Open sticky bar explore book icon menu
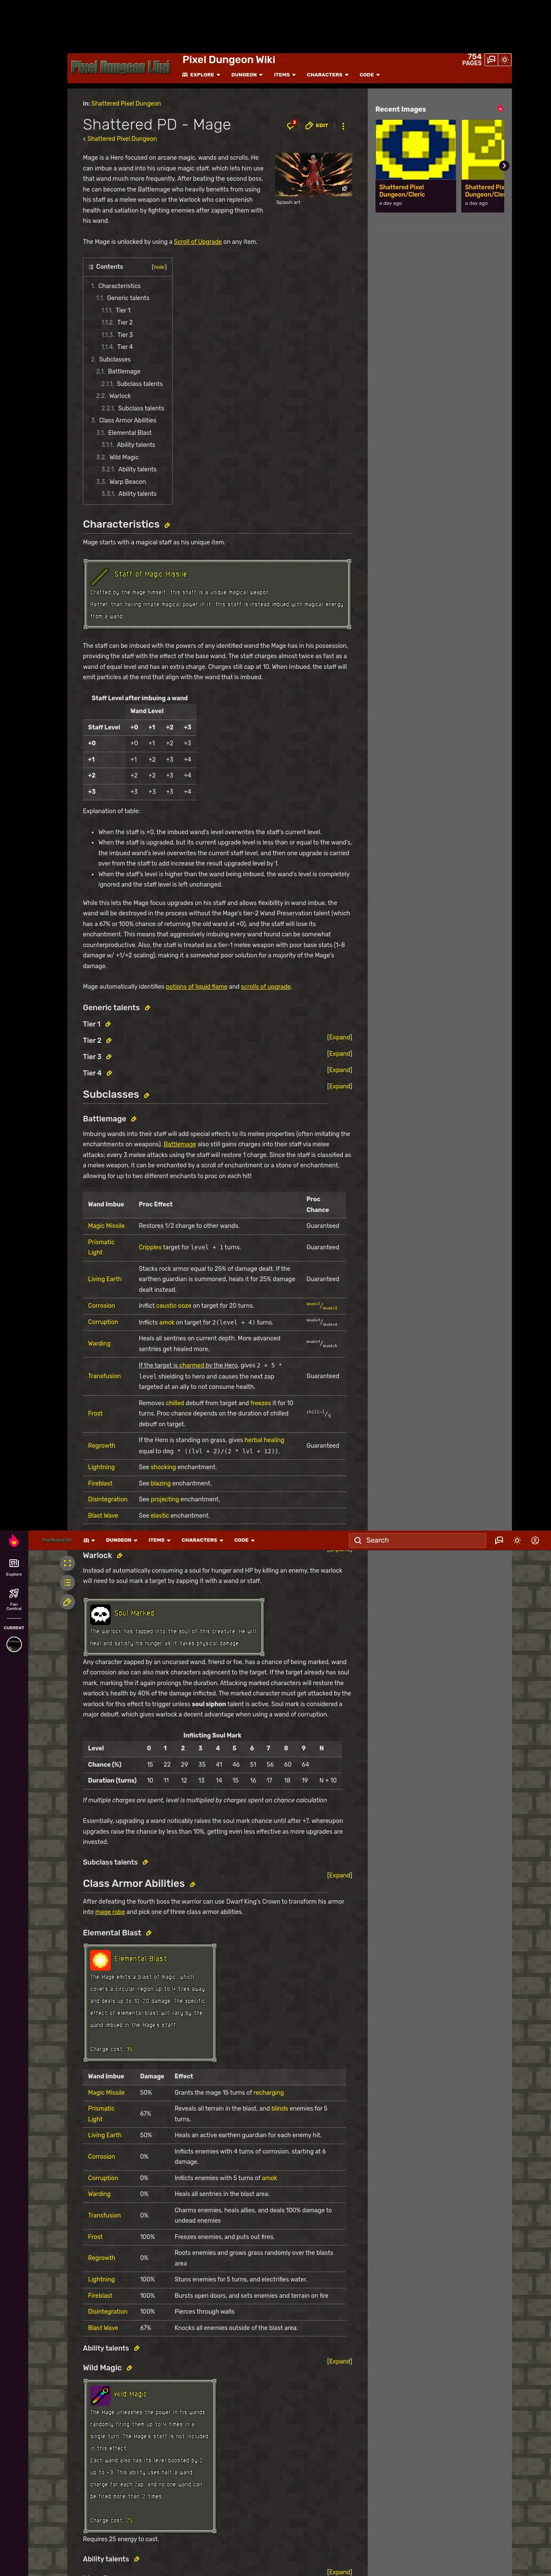This screenshot has width=551, height=2576. pos(89,1540)
